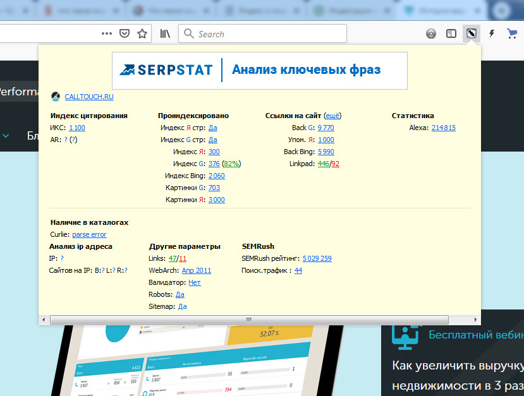Screen dimensions: 524x396
Task: Click the 'ещё' link near Ссылки на сайт
Action: [x=332, y=116]
